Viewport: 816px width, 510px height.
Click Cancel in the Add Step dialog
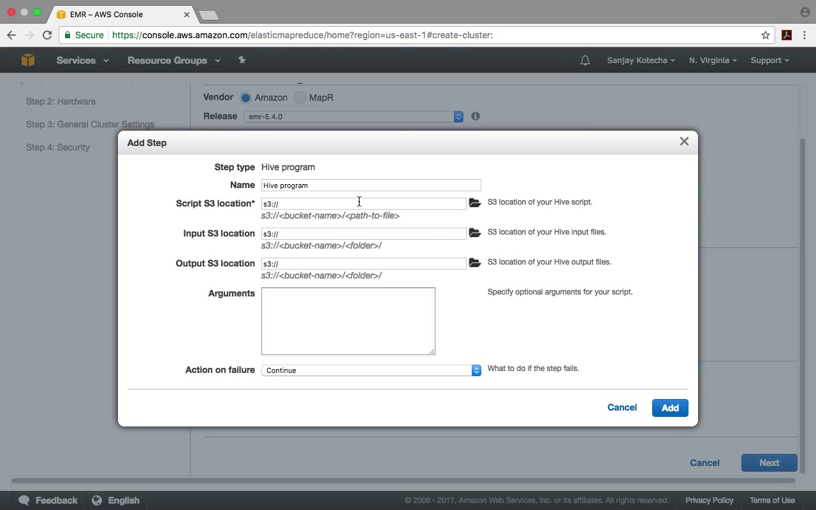tap(622, 407)
